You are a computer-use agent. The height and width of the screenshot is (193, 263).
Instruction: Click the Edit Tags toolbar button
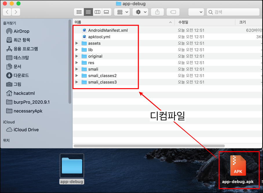click(x=173, y=12)
